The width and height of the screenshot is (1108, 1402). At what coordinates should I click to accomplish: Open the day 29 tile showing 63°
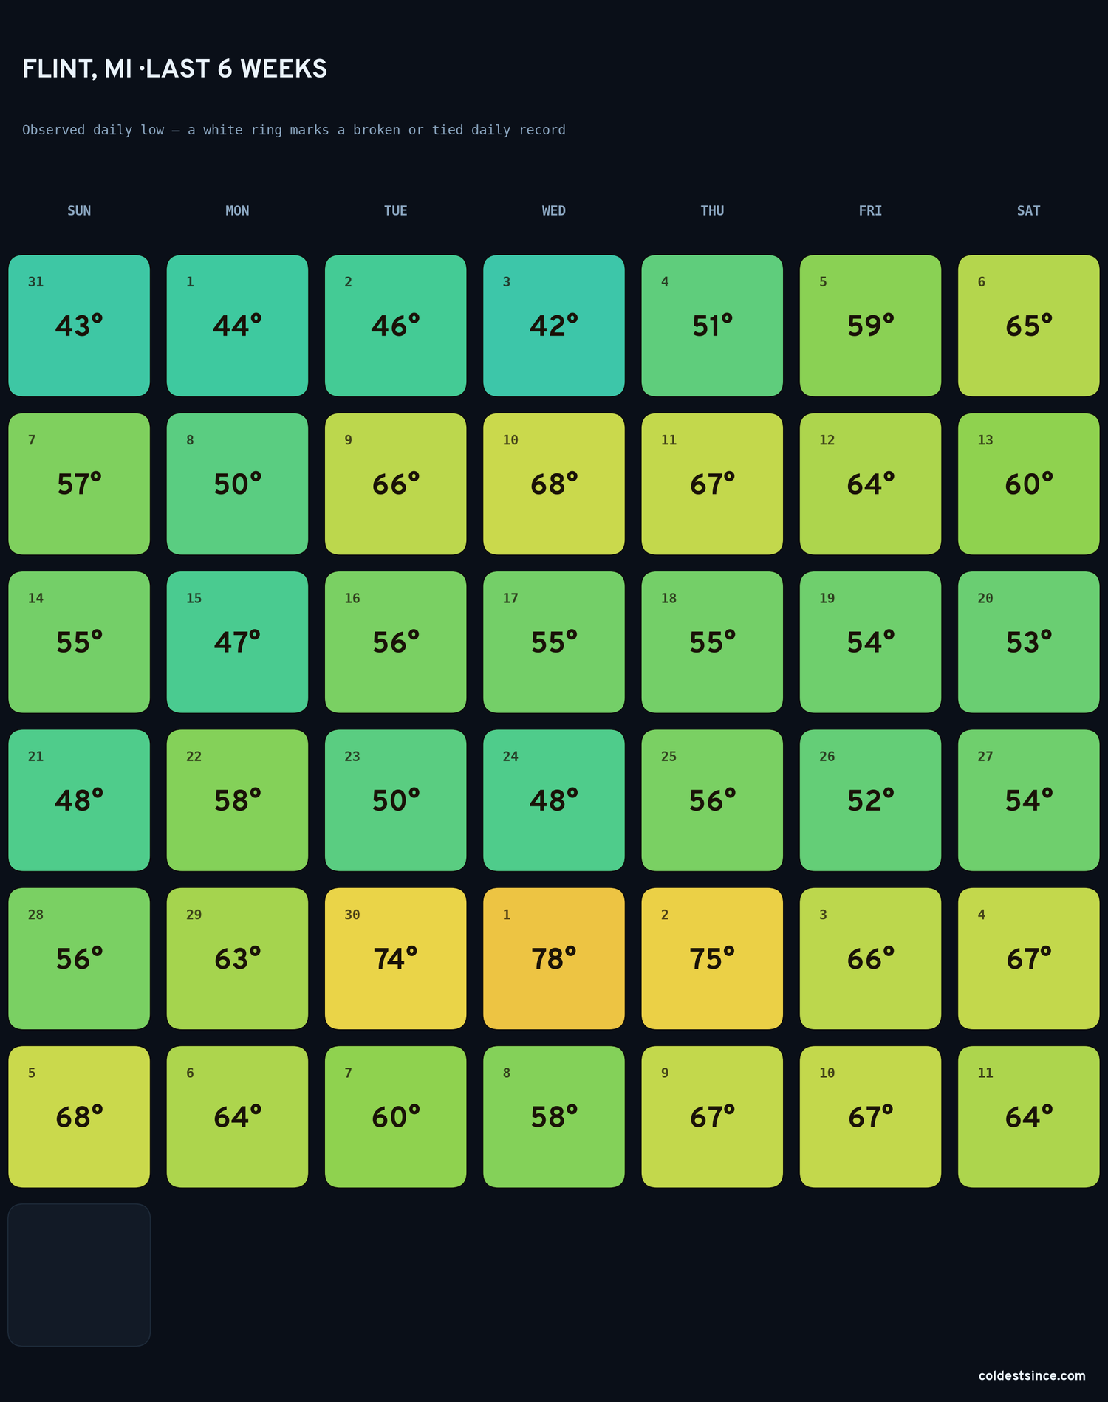point(237,958)
